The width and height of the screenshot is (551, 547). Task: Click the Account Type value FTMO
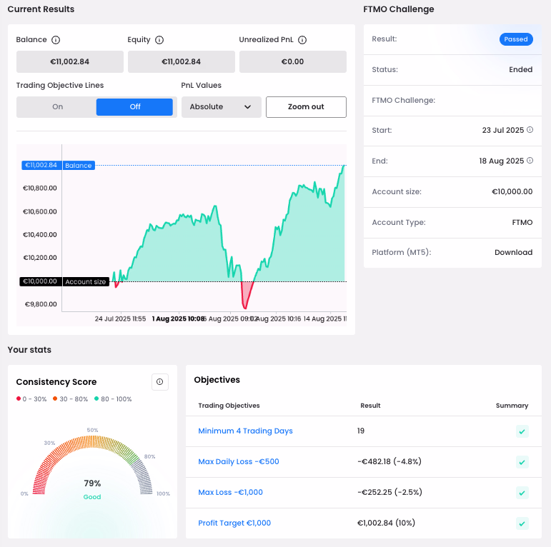click(x=522, y=223)
